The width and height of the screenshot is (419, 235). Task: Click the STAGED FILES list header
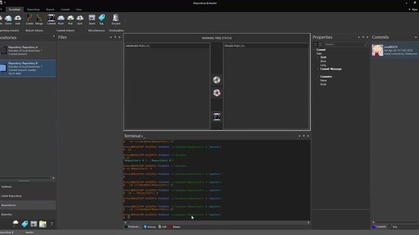click(266, 46)
